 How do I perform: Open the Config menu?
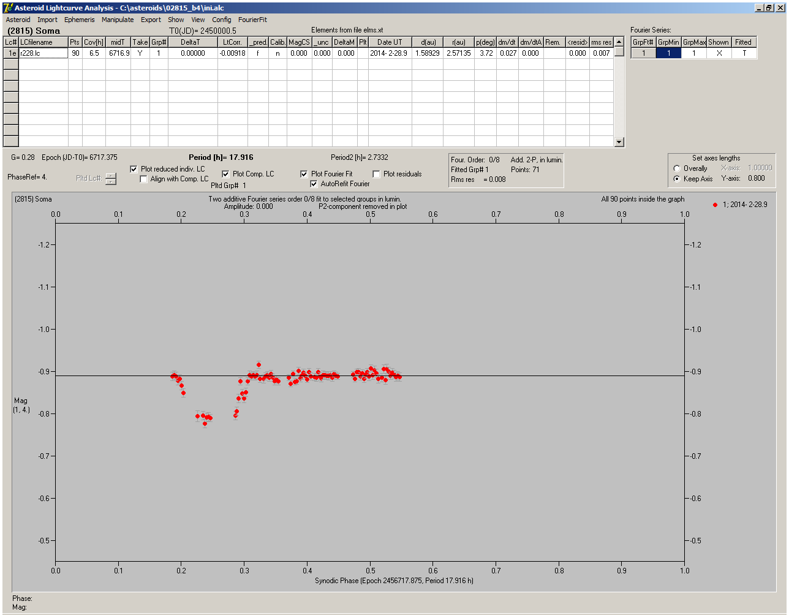pos(222,20)
